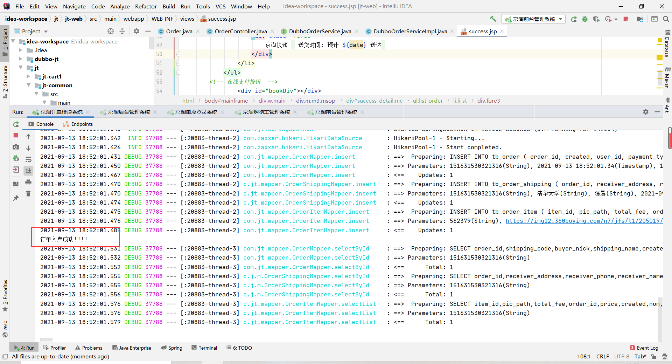Stop the process in Run panel
The height and width of the screenshot is (364, 672).
(x=16, y=135)
